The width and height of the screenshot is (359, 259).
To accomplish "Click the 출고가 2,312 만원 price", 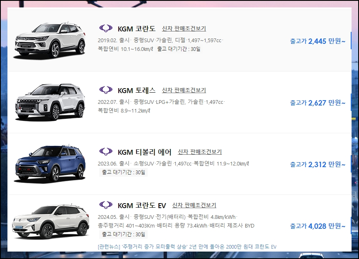I will 318,164.
